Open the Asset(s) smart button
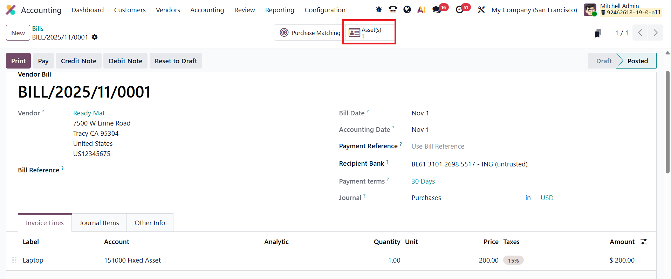 pyautogui.click(x=369, y=33)
